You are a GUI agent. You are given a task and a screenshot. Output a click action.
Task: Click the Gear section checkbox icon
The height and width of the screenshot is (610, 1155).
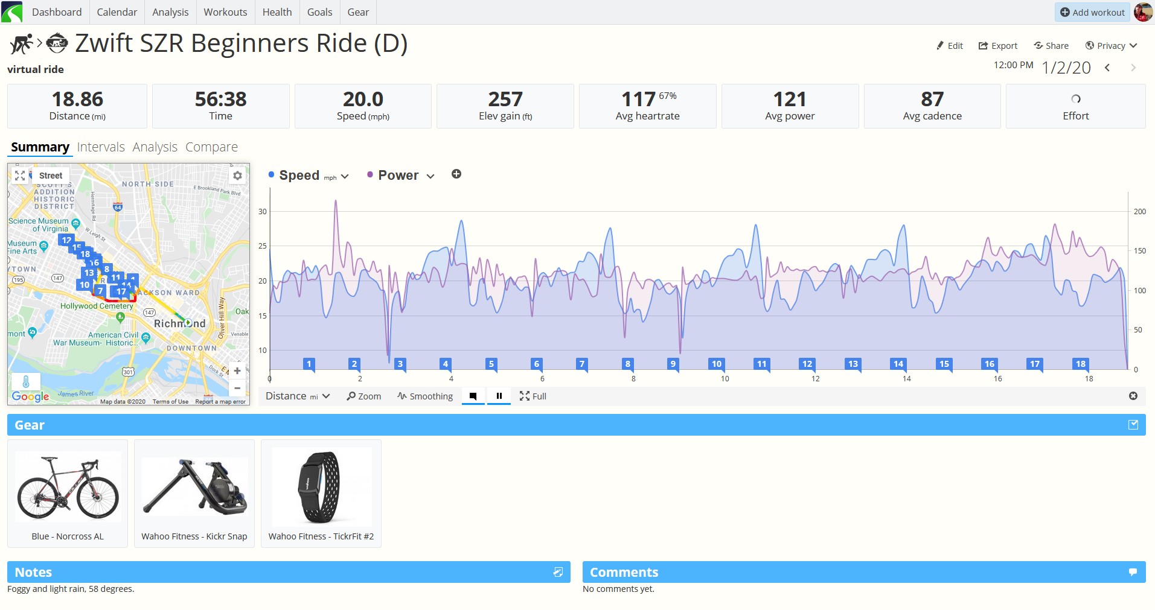(1133, 425)
